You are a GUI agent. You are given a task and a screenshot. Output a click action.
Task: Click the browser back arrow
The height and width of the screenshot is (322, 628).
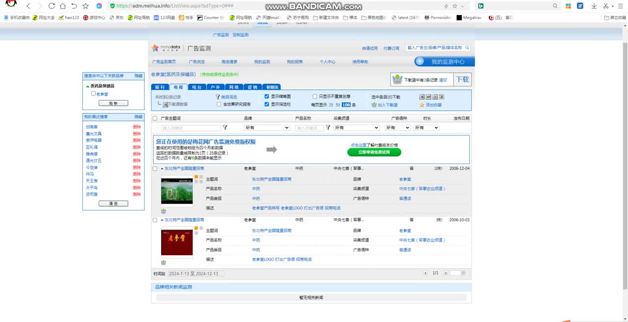[x=28, y=6]
